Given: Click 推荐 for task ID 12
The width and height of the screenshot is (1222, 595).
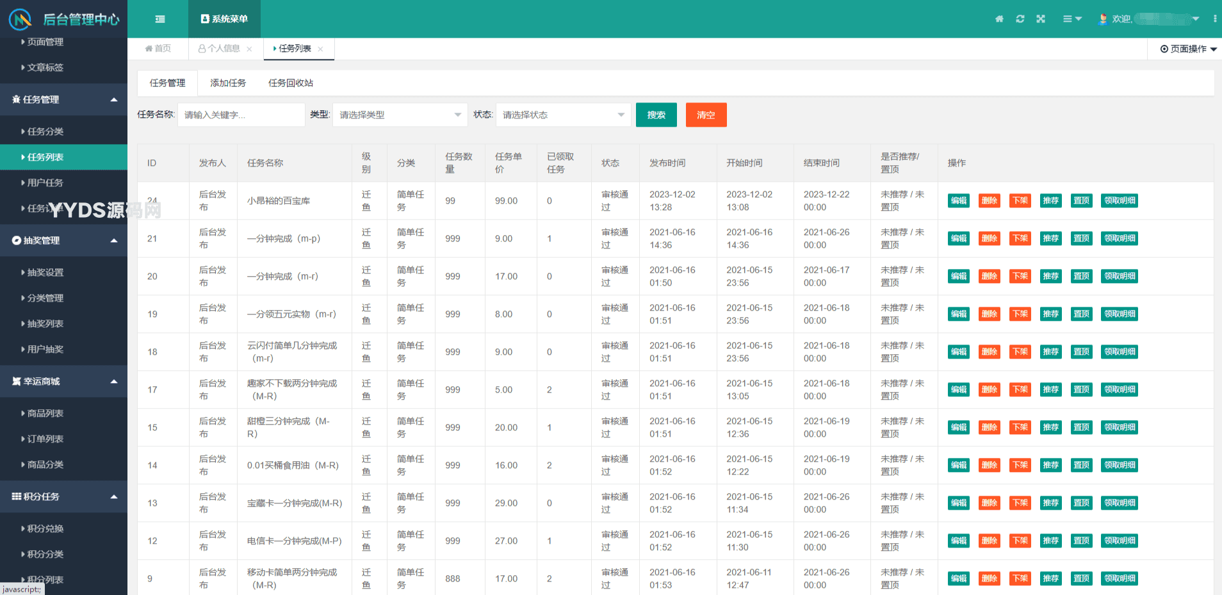Looking at the screenshot, I should click(1051, 541).
